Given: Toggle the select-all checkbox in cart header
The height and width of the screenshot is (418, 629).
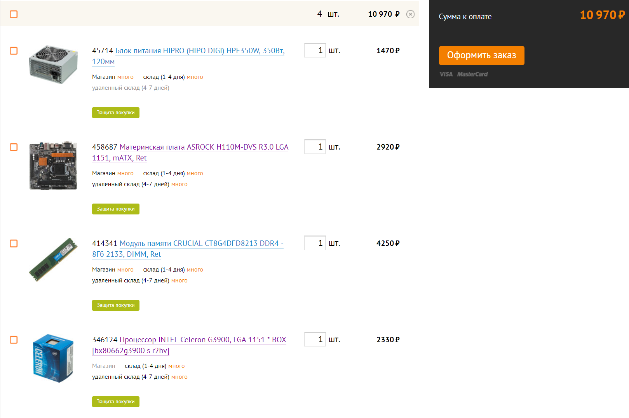Looking at the screenshot, I should (14, 14).
